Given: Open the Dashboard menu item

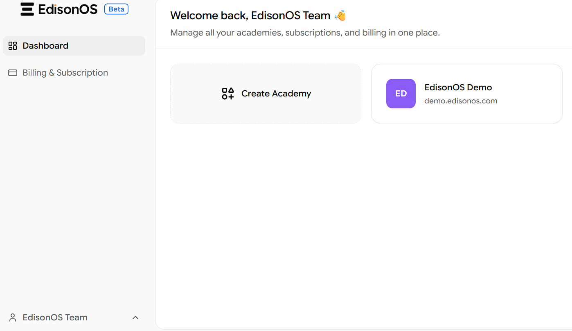Looking at the screenshot, I should 74,46.
